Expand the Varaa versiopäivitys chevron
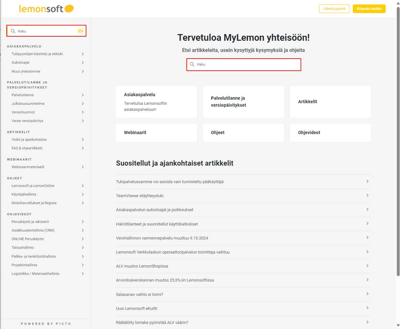The width and height of the screenshot is (400, 329). click(82, 121)
